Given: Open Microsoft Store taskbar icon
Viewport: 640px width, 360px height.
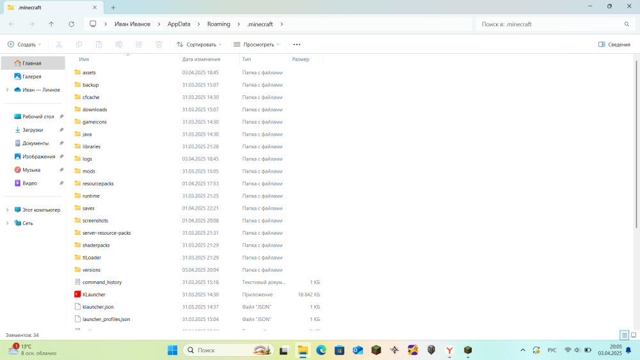Looking at the screenshot, I should point(340,350).
